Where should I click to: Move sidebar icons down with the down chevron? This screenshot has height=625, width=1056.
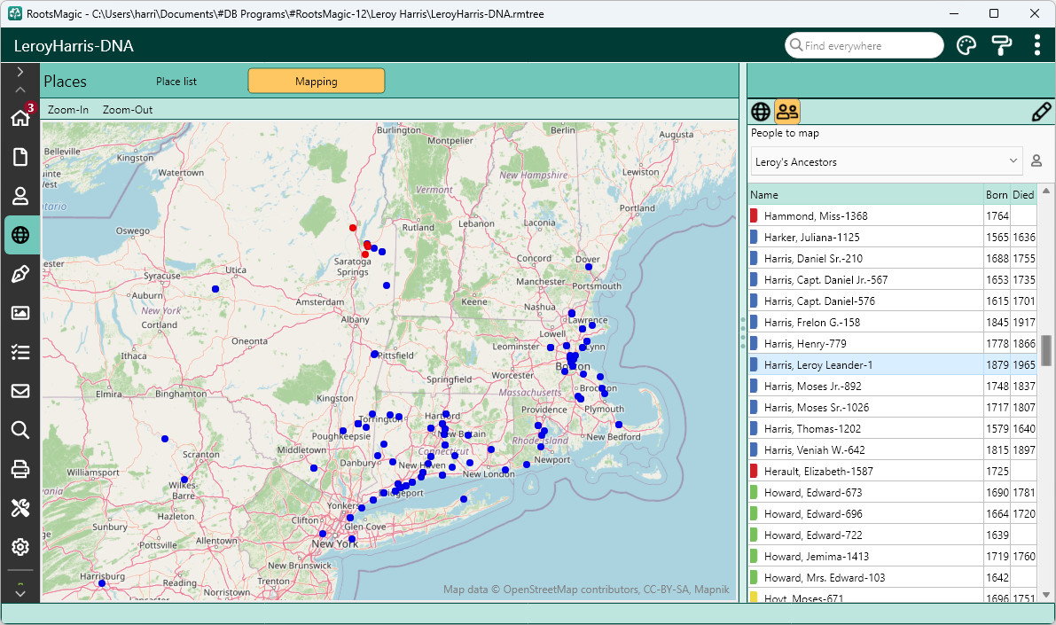pos(20,593)
